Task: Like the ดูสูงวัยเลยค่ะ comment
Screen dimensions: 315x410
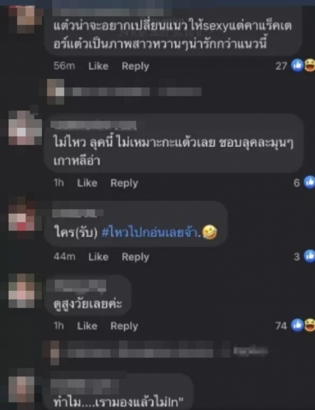Action: 87,326
